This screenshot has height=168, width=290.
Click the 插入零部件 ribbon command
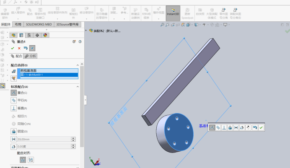pyautogui.click(x=18, y=11)
